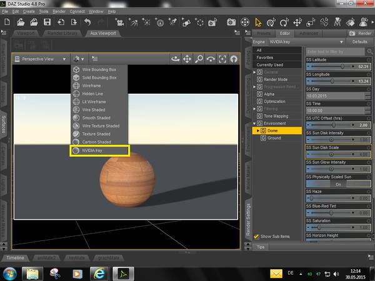Collapse the Environment group arrow

[254, 124]
